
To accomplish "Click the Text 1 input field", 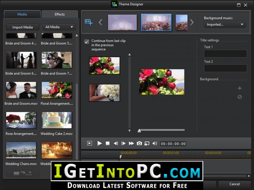I will (225, 54).
